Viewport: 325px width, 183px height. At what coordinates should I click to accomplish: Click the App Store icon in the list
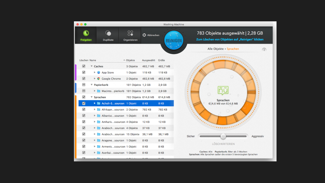pos(99,72)
